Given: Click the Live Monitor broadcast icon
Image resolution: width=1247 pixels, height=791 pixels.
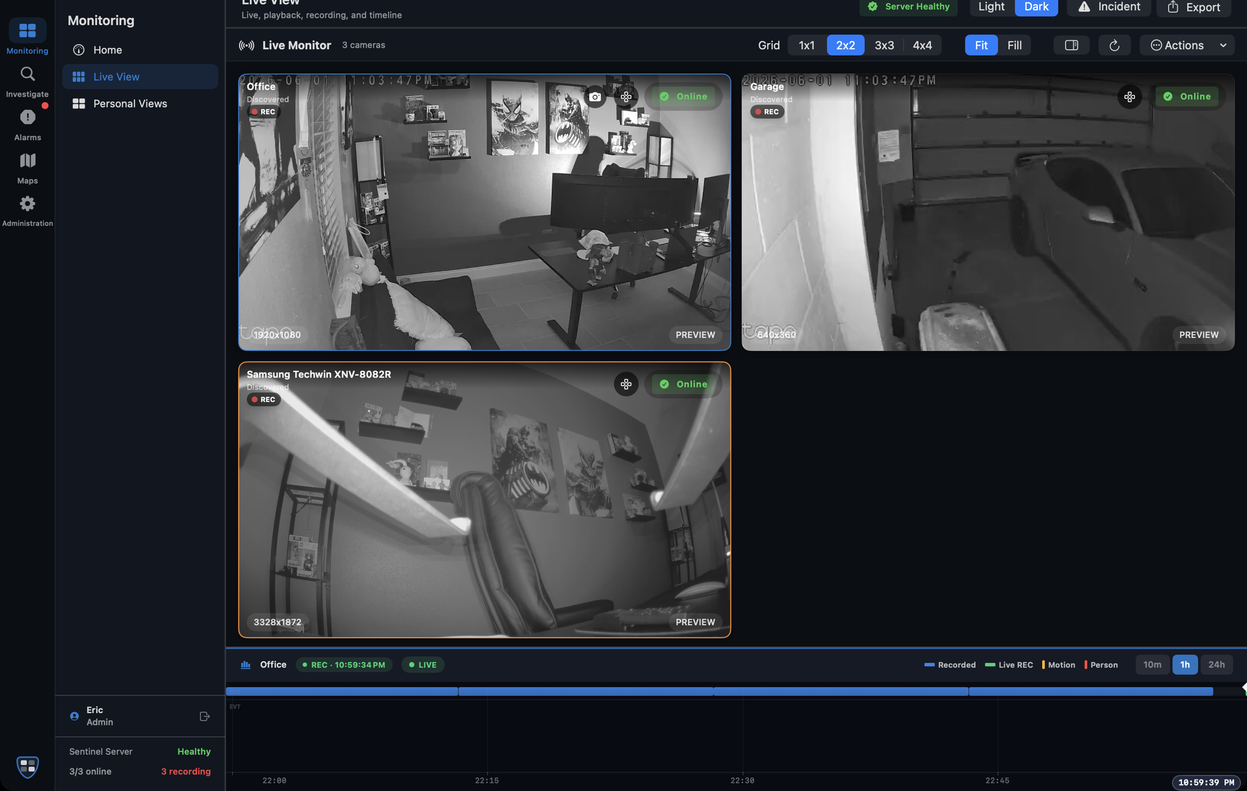Looking at the screenshot, I should pyautogui.click(x=246, y=45).
